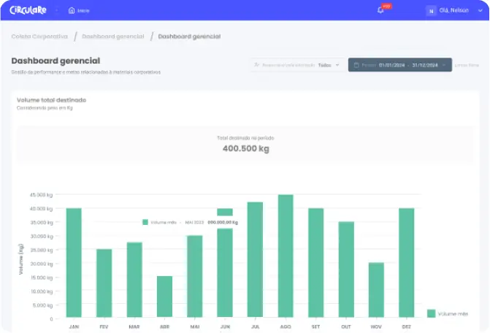
Task: Click the DEZ bar in the chart
Action: (x=407, y=263)
